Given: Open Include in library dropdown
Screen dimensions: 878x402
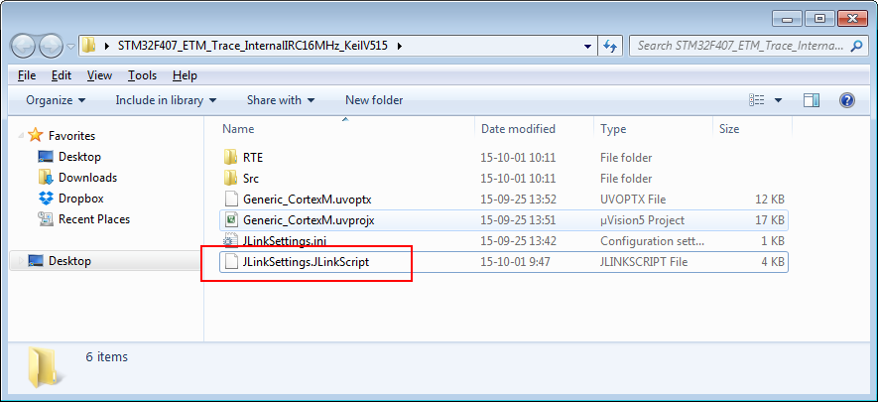Looking at the screenshot, I should pos(166,100).
